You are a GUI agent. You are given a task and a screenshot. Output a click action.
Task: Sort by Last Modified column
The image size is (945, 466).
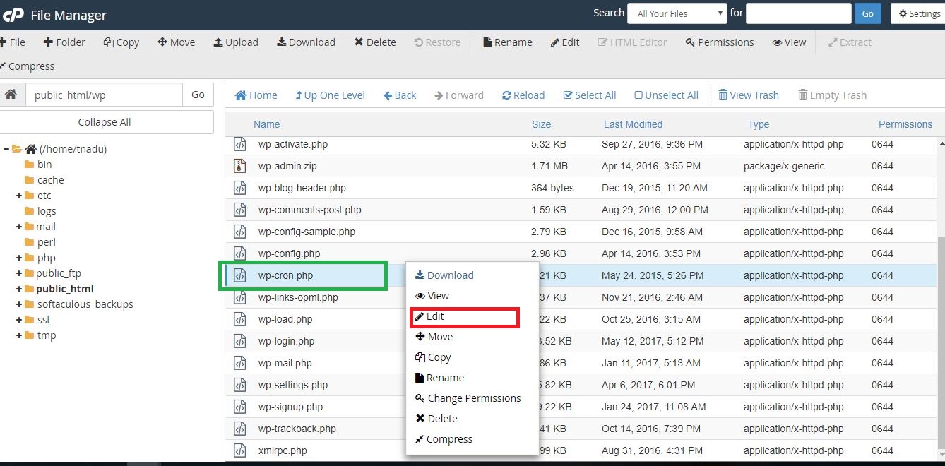633,124
